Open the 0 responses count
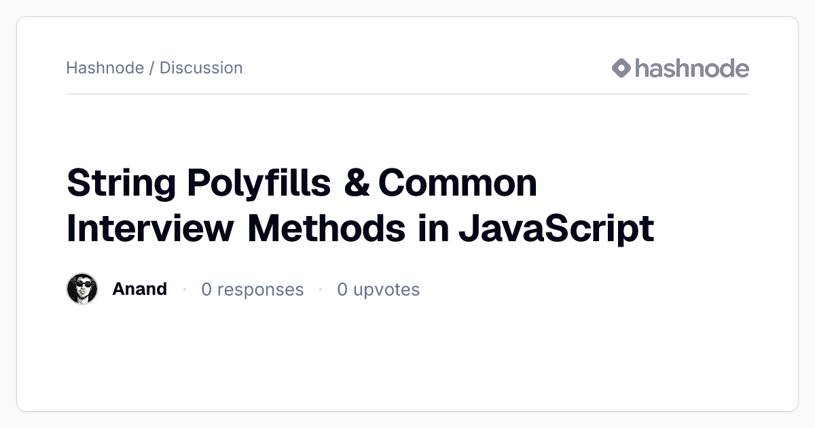The height and width of the screenshot is (428, 815). point(252,289)
